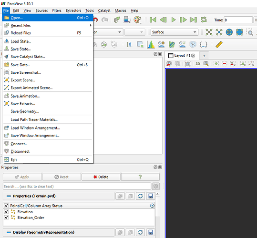Viewport: 257px width, 238px height.
Task: Click the green question mark help button
Action: point(140,177)
